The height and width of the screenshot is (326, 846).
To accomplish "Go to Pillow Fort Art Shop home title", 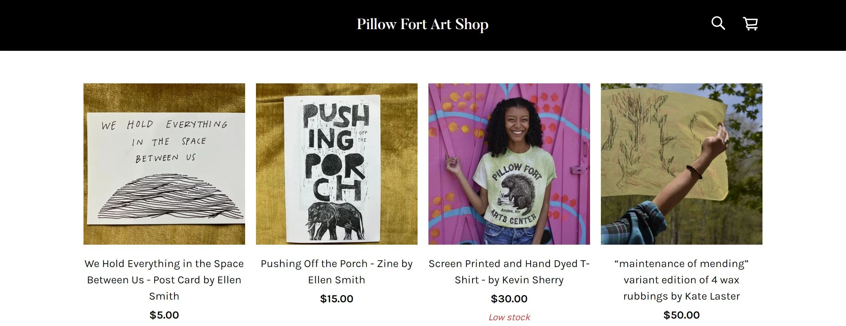I will [x=423, y=24].
